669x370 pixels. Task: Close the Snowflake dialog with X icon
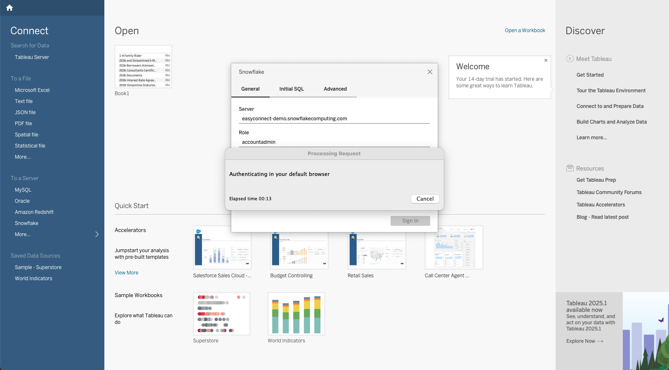(430, 72)
